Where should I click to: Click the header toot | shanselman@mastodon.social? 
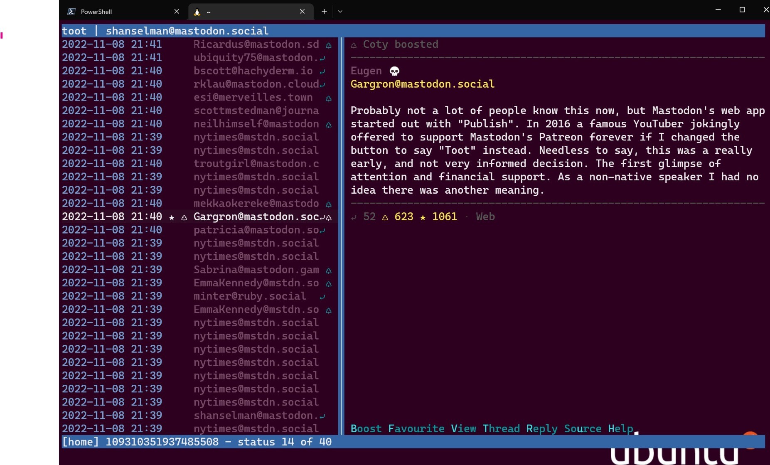[x=413, y=31]
